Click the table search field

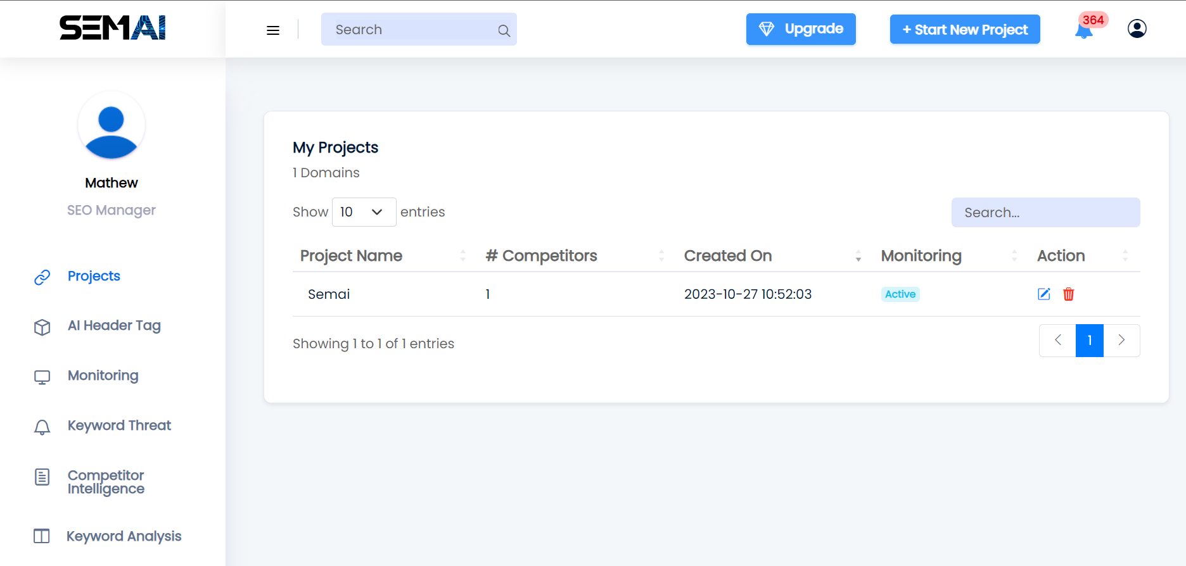[1045, 212]
